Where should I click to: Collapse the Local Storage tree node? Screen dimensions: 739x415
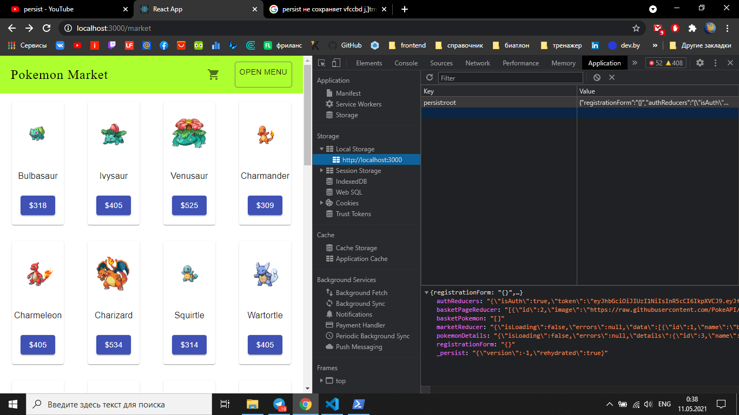322,149
